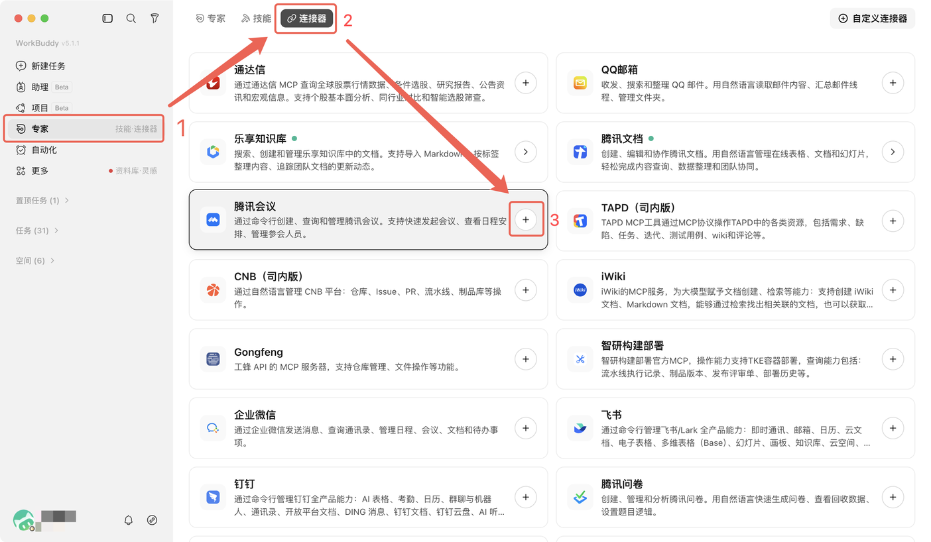
Task: Toggle the sidebar panel icon
Action: coord(107,19)
